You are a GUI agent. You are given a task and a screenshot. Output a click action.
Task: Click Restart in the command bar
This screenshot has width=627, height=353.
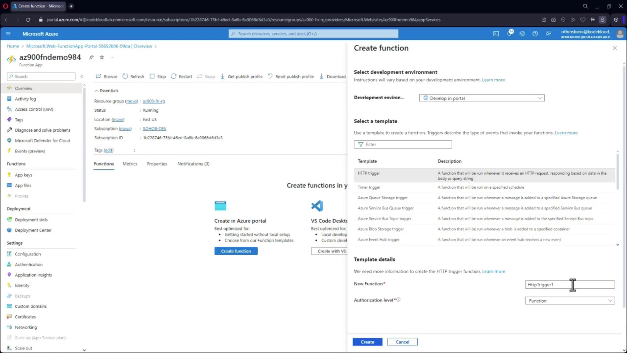pos(182,76)
